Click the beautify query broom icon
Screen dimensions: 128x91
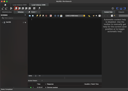93,16
